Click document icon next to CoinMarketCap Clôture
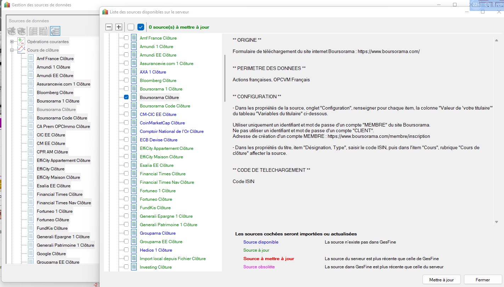 134,123
